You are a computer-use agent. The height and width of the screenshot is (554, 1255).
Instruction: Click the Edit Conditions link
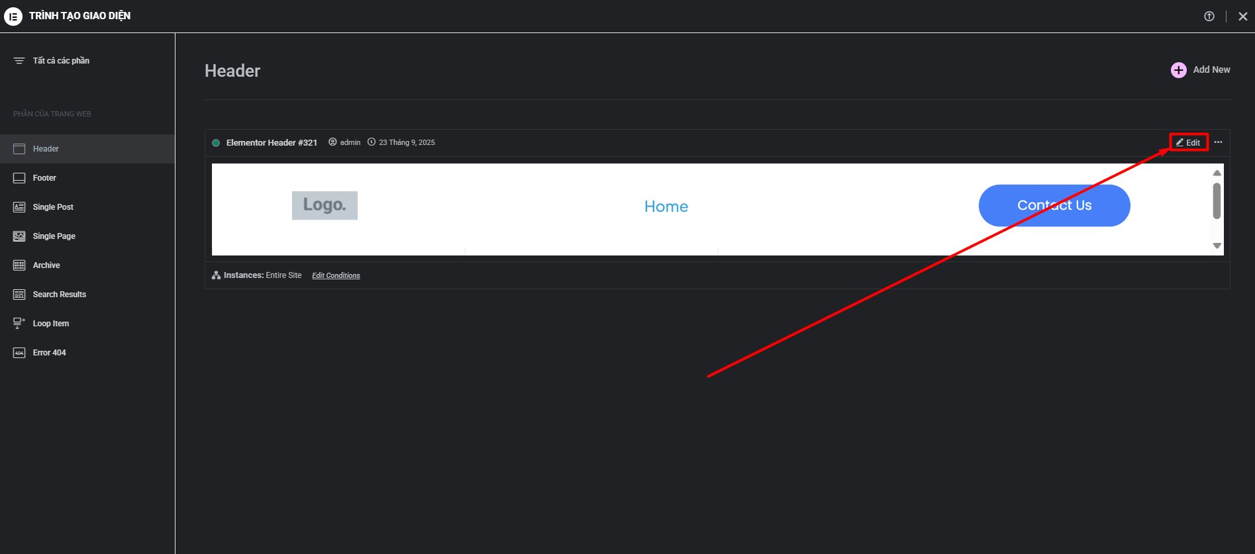pos(336,275)
